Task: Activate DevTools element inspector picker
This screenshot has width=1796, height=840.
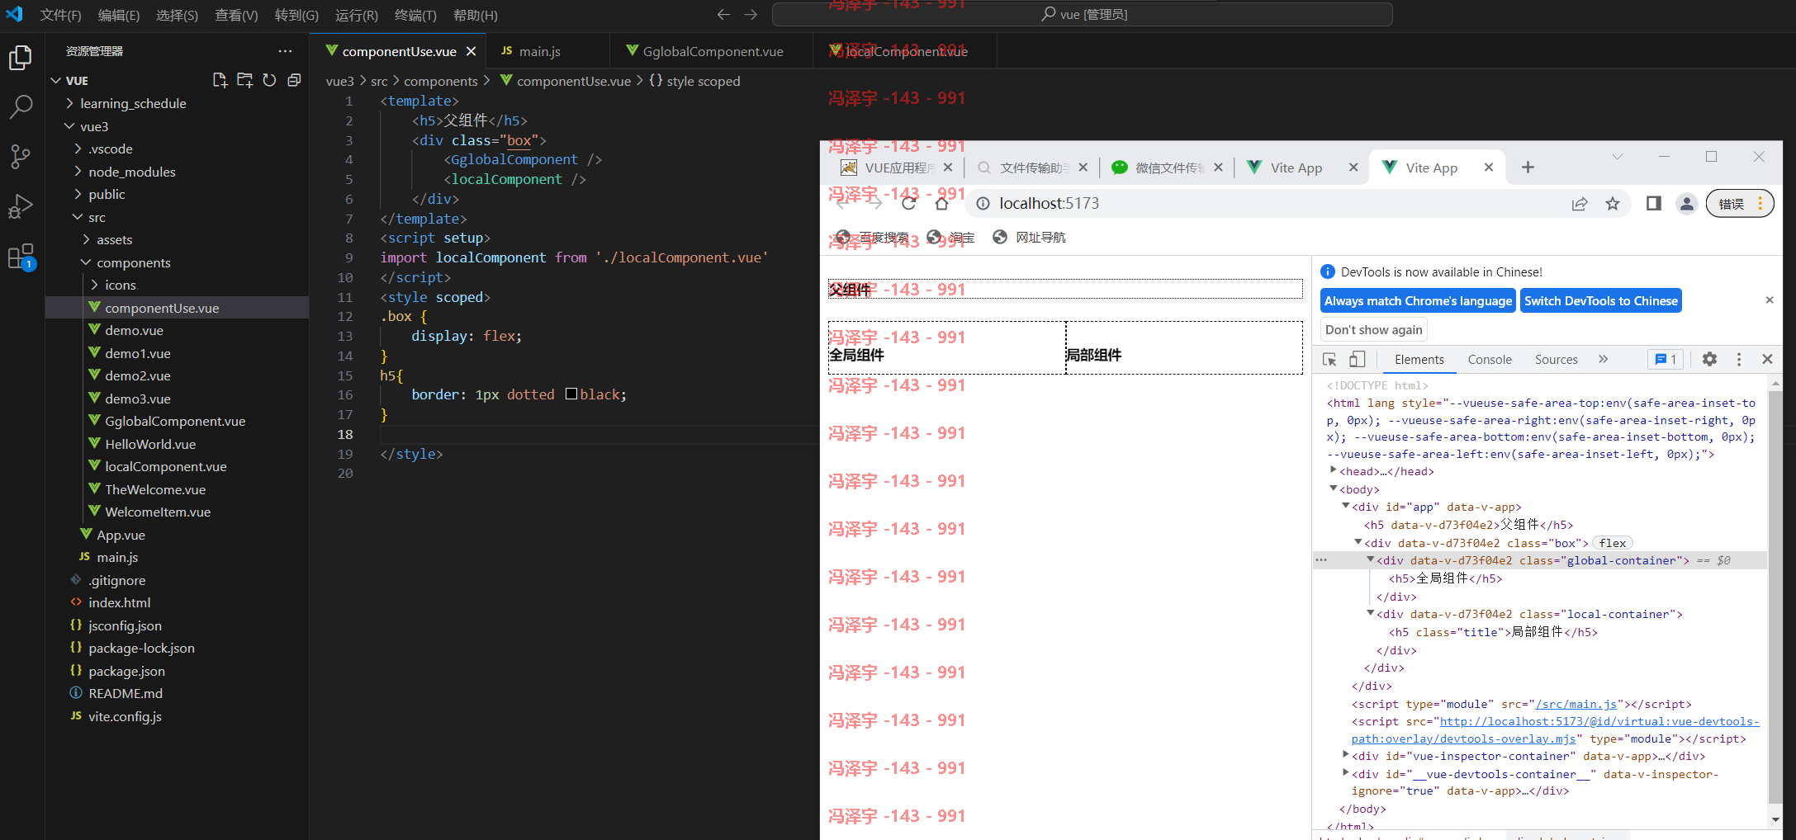Action: click(1329, 359)
